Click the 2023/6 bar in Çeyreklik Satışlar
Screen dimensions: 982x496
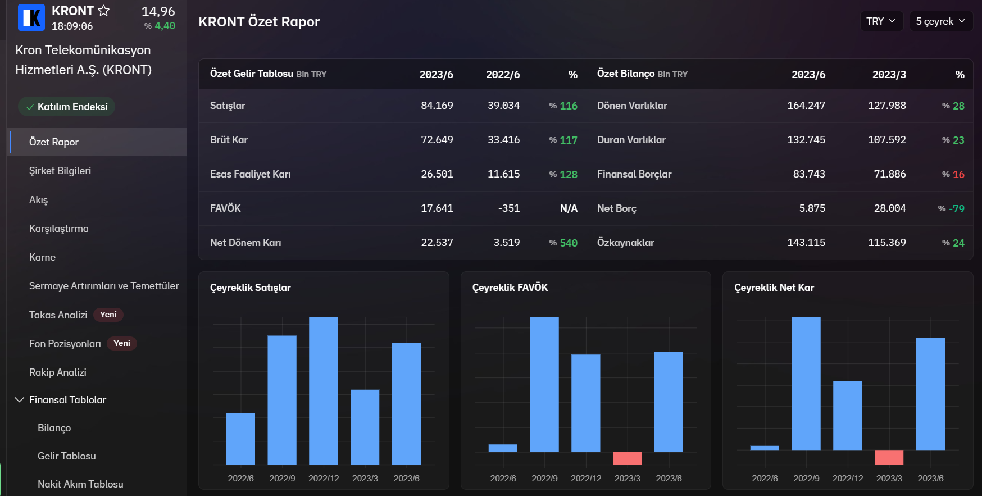406,403
